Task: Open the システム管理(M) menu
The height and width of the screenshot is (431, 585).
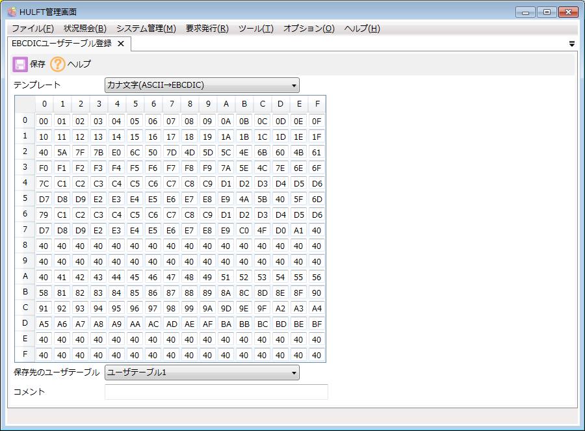Action: [x=146, y=29]
